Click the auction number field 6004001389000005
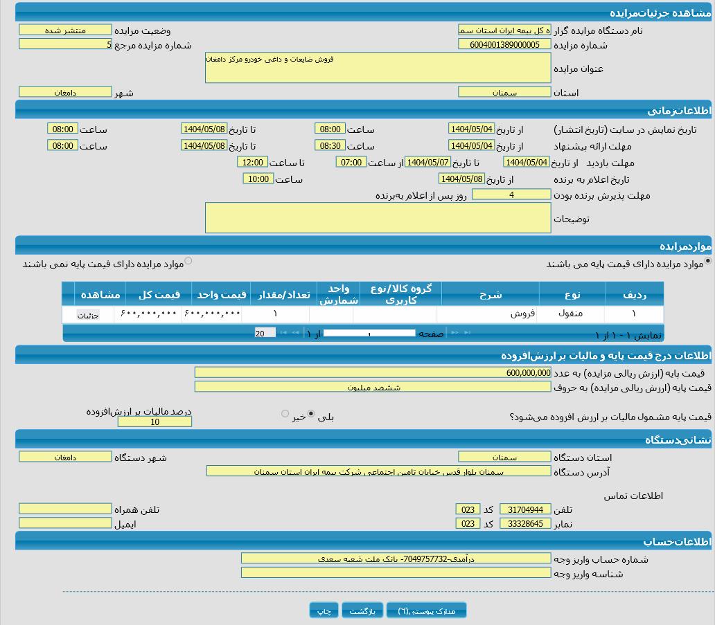 504,44
